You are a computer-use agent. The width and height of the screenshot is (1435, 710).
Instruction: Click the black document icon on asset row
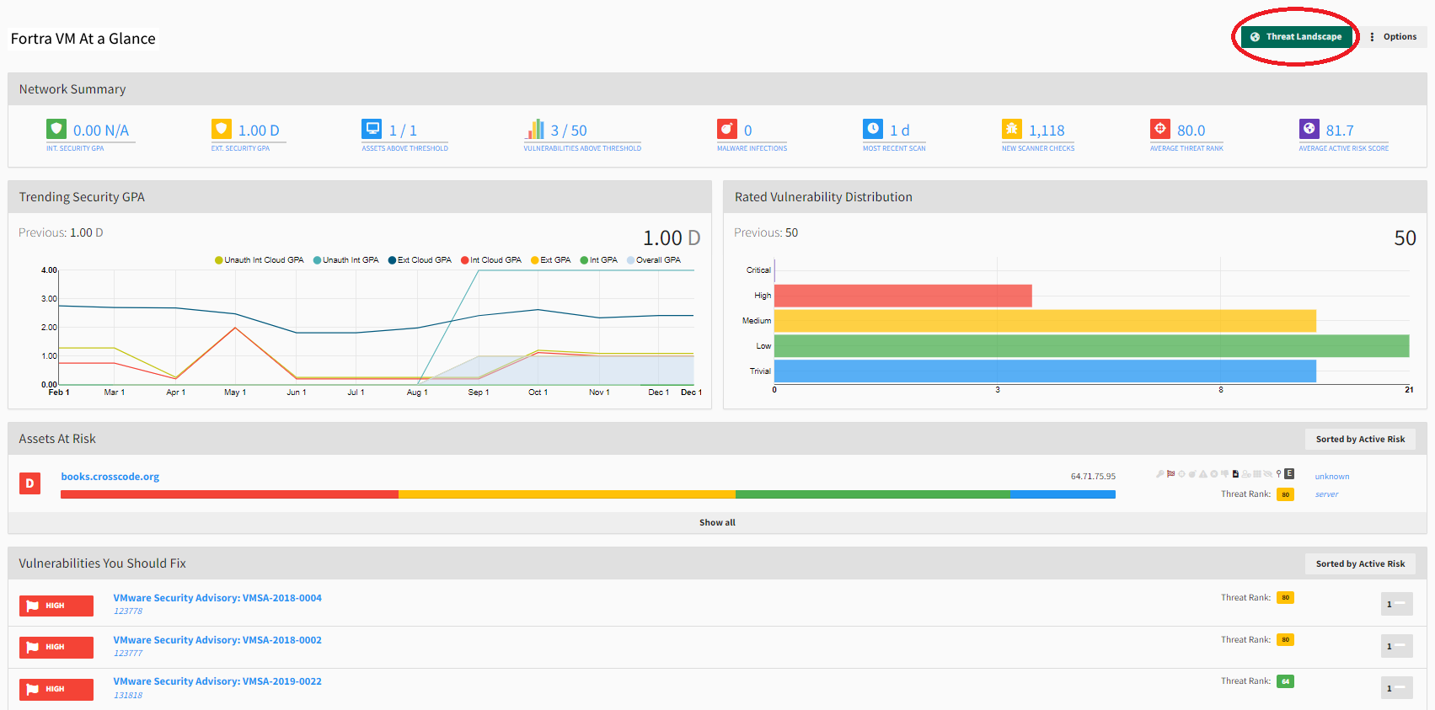(x=1235, y=473)
